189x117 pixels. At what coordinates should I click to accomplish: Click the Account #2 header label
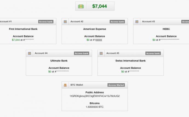(x=77, y=21)
